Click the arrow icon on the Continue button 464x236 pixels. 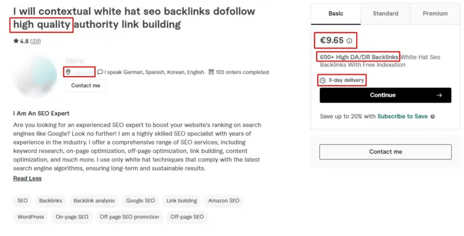pyautogui.click(x=439, y=95)
